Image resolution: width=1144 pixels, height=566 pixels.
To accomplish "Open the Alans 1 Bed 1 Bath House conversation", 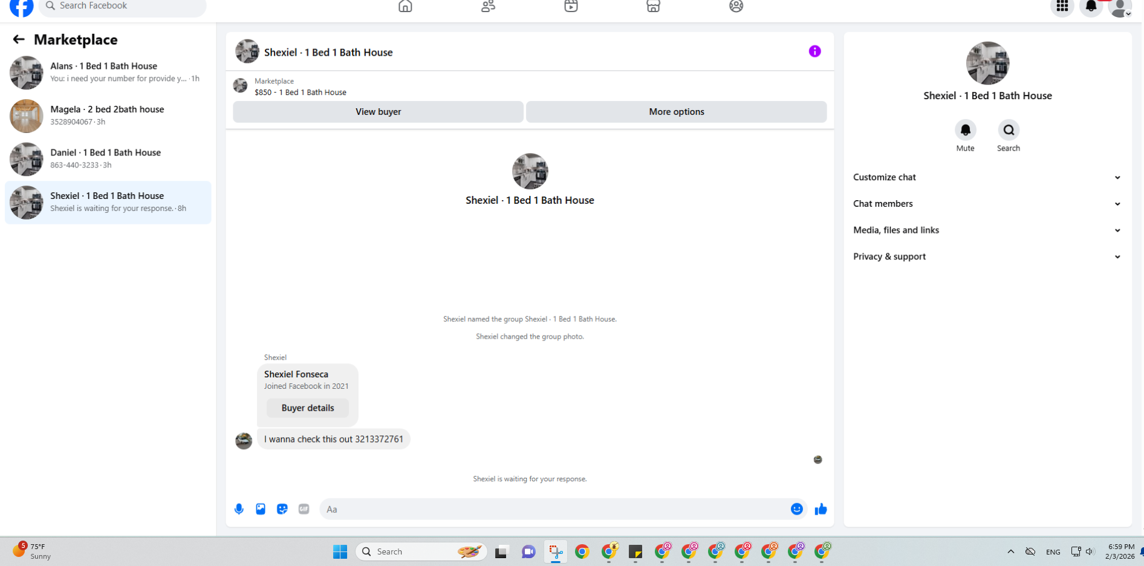I will tap(108, 73).
